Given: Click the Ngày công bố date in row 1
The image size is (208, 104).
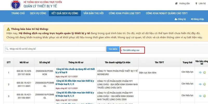Looking at the screenshot, I should [67, 76].
